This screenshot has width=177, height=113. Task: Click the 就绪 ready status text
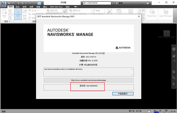click(x=4, y=111)
